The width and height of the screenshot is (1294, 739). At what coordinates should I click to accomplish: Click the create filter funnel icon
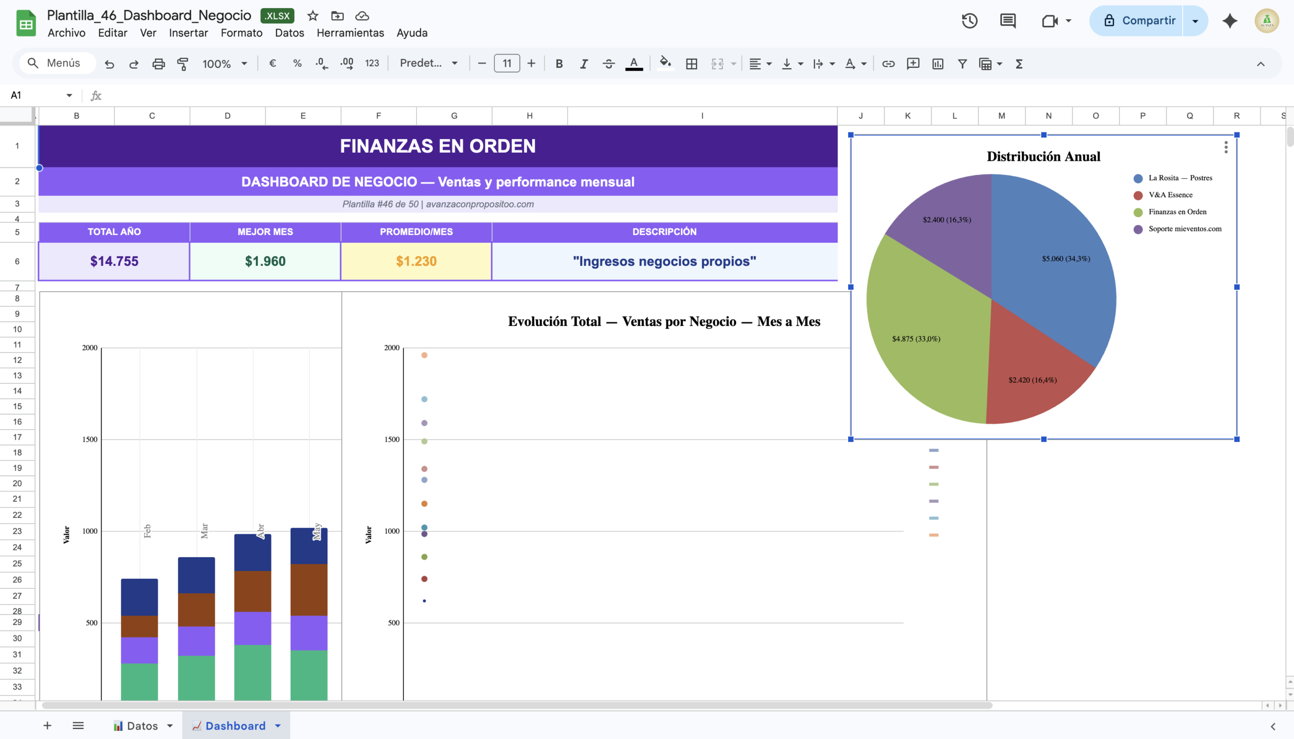point(962,64)
